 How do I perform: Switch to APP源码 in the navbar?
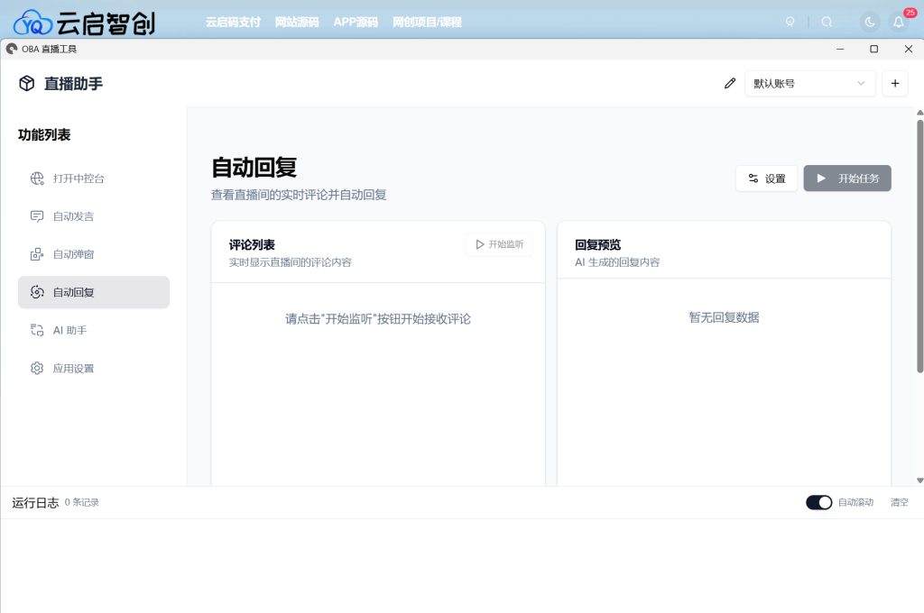(x=356, y=22)
